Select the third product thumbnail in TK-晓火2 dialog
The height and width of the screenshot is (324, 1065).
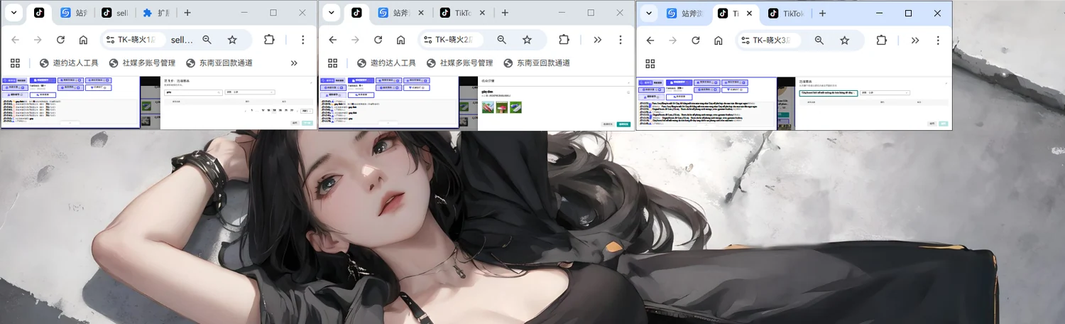click(516, 107)
